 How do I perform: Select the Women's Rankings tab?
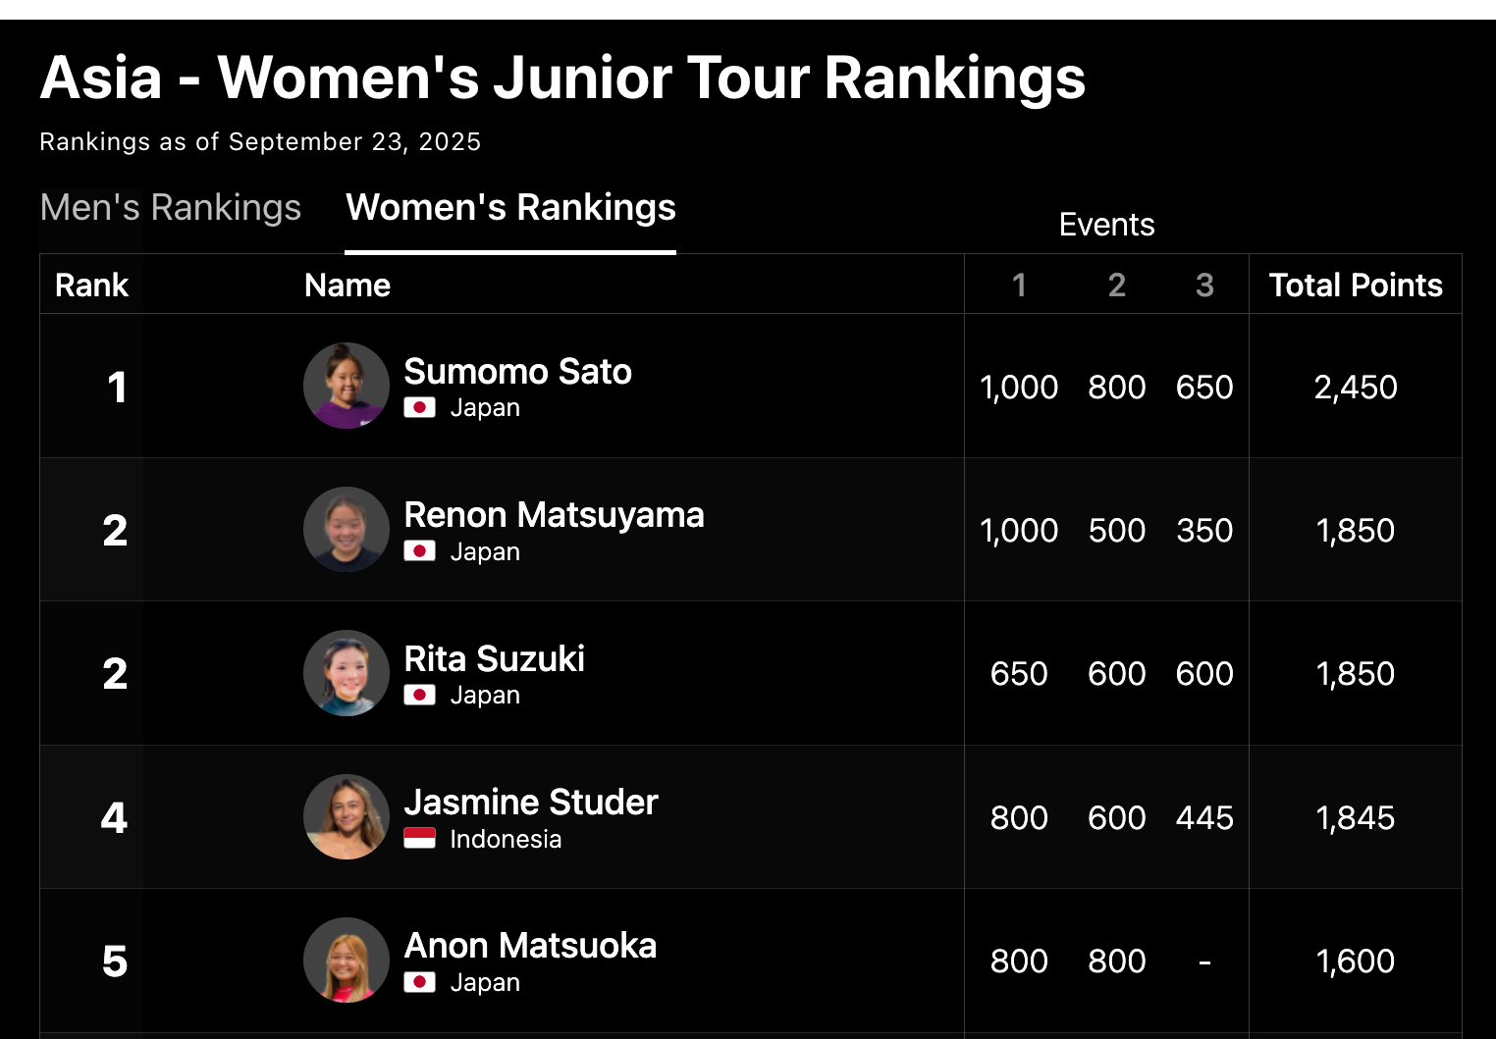[510, 208]
